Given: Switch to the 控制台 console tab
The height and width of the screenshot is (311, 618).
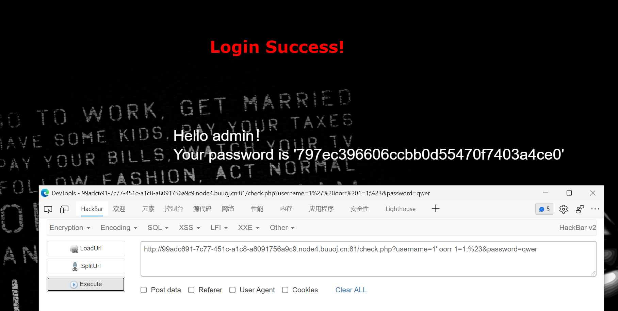Looking at the screenshot, I should click(174, 209).
